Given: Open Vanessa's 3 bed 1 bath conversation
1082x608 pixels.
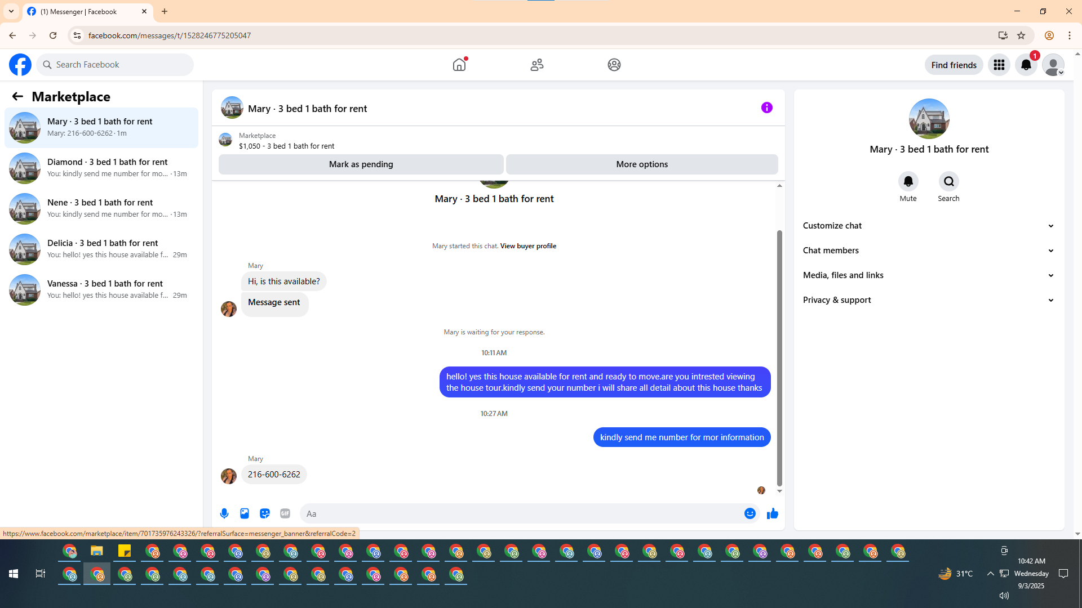Looking at the screenshot, I should (x=101, y=290).
